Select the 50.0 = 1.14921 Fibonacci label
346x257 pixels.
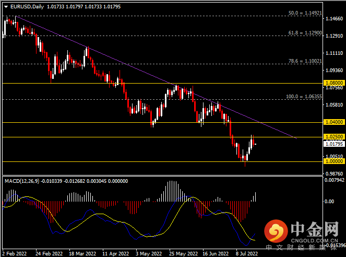click(305, 13)
